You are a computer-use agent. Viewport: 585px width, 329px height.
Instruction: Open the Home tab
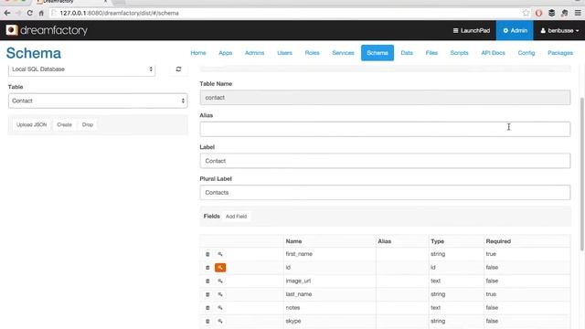click(x=198, y=53)
